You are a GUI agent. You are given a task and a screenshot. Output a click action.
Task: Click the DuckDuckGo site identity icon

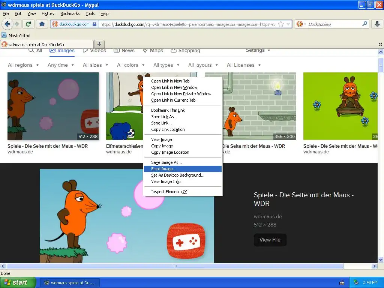pos(55,24)
